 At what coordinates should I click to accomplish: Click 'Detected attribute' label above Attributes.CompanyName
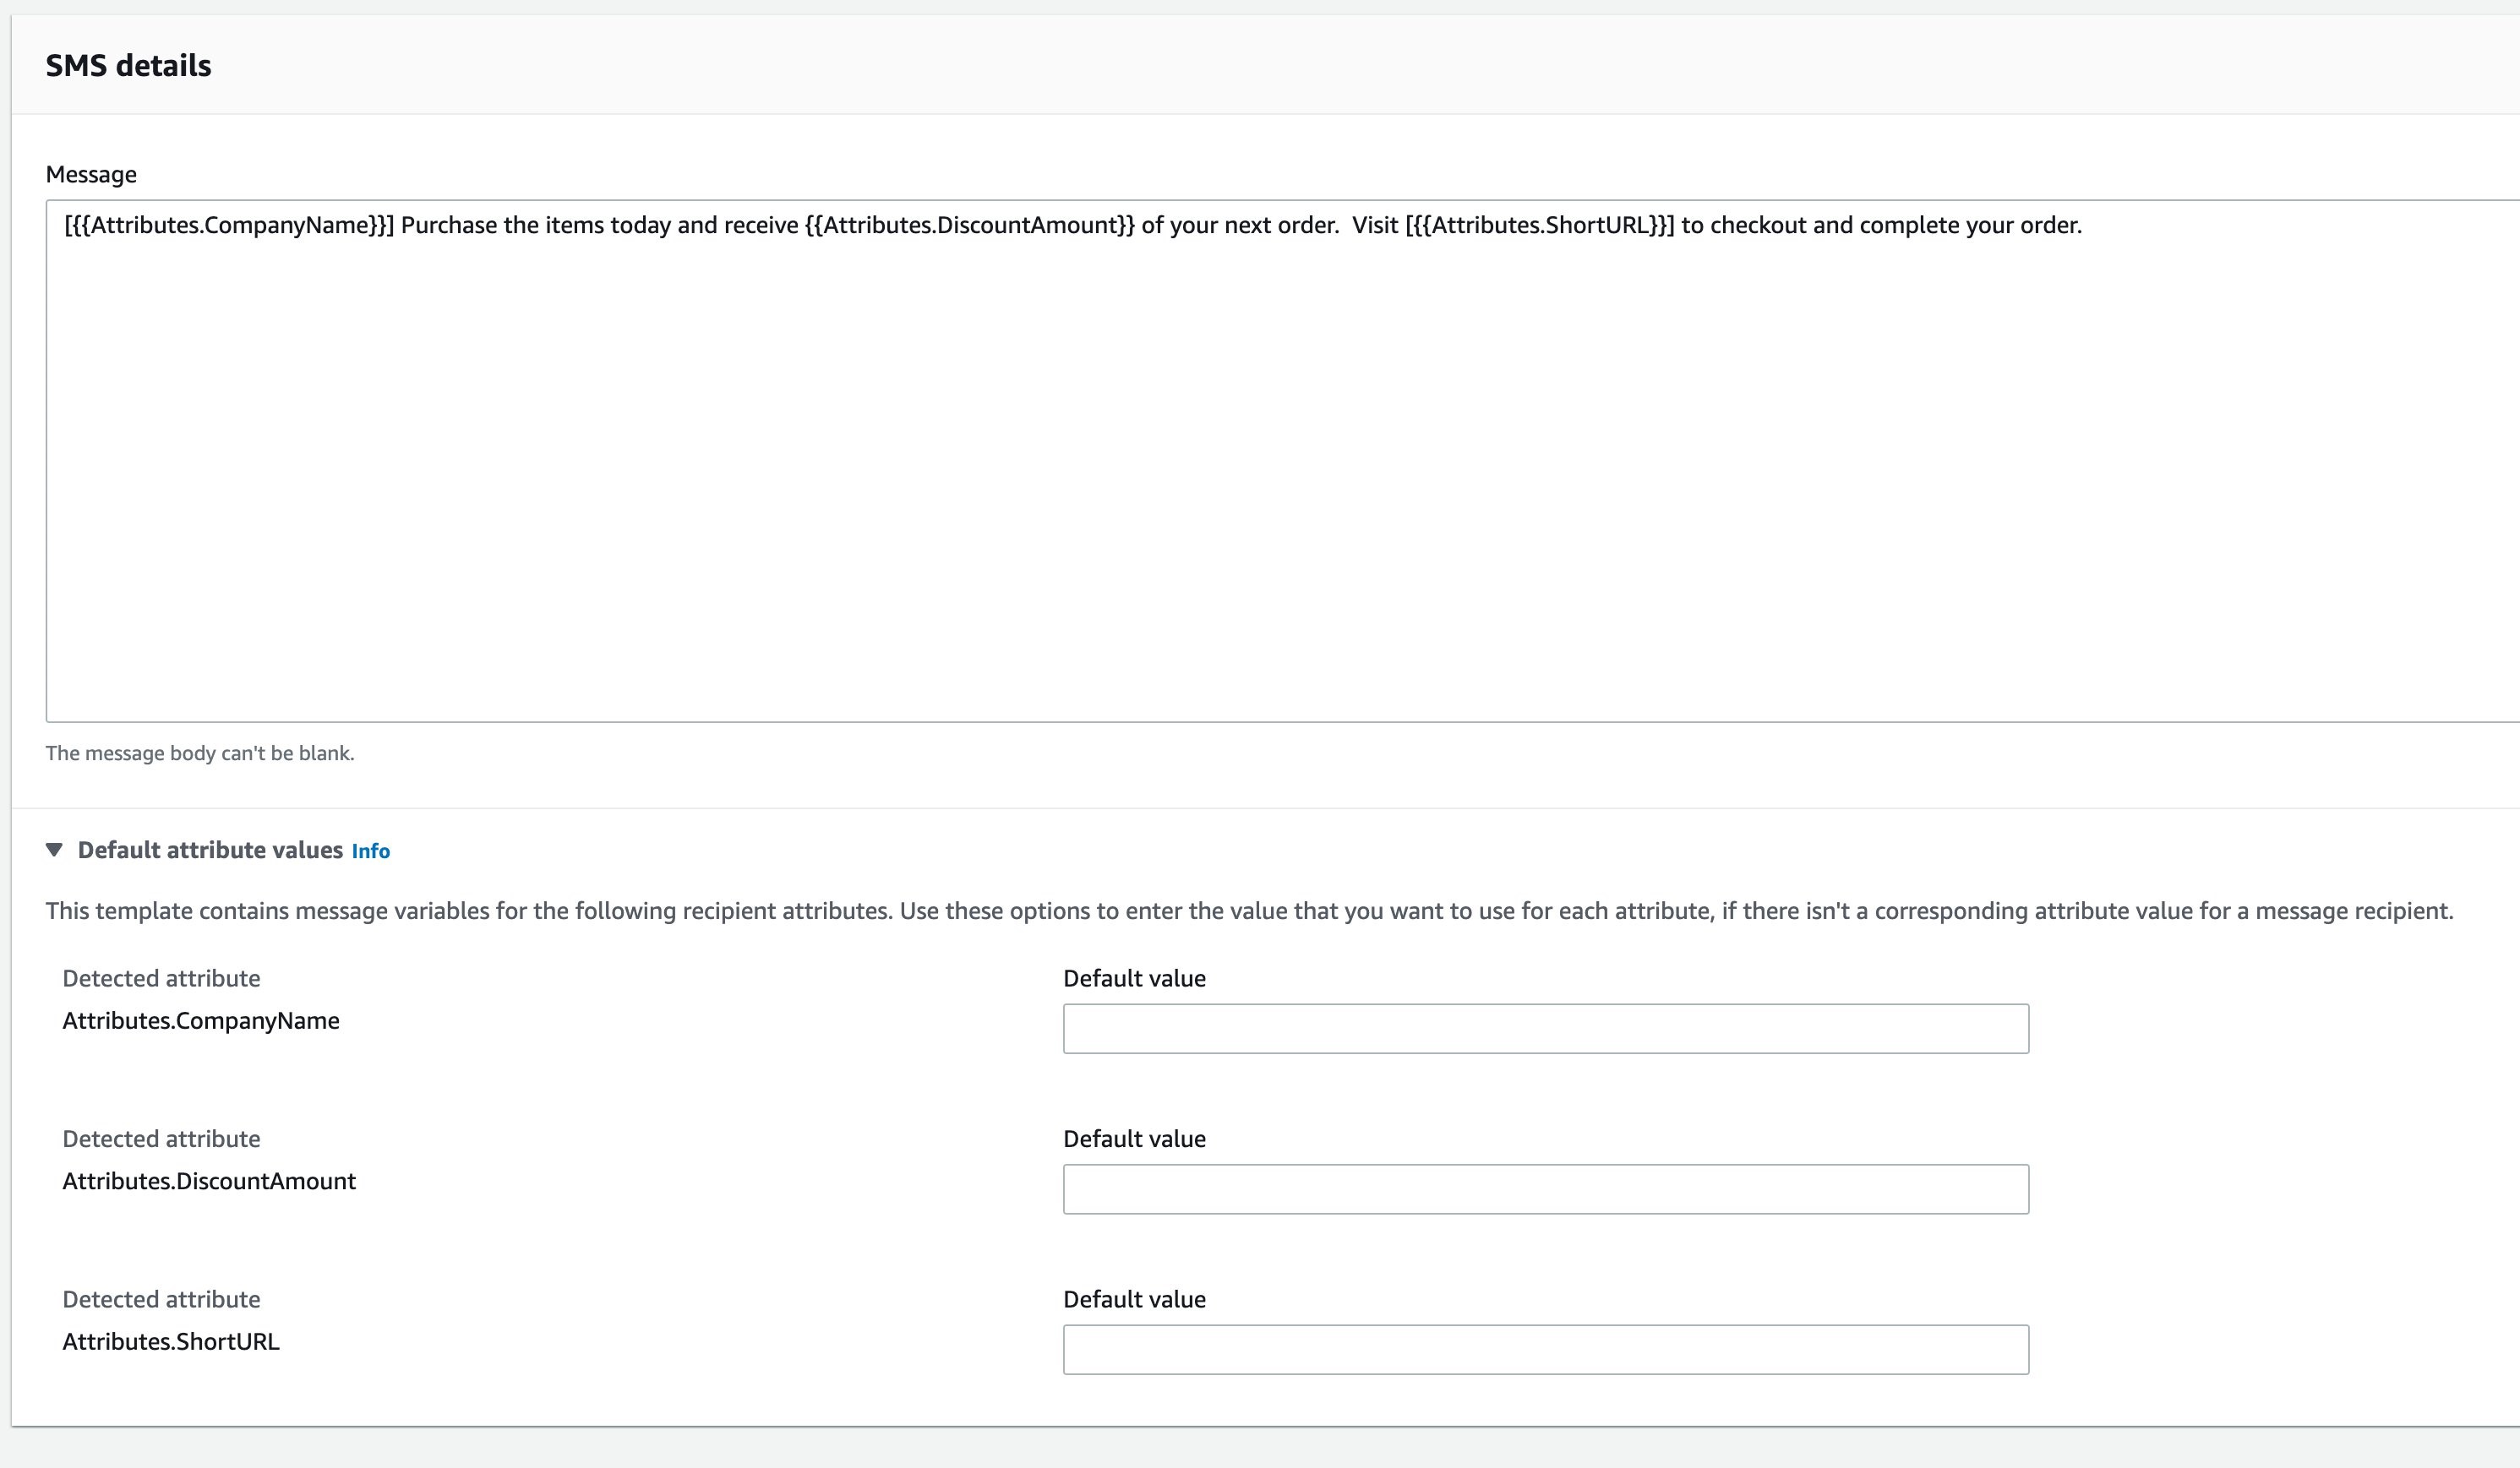tap(161, 978)
